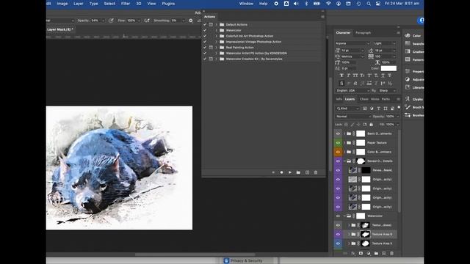Screen dimensions: 470x264
Task: Expand Impressionist Vintage Photoshop Action set
Action: (x=216, y=42)
